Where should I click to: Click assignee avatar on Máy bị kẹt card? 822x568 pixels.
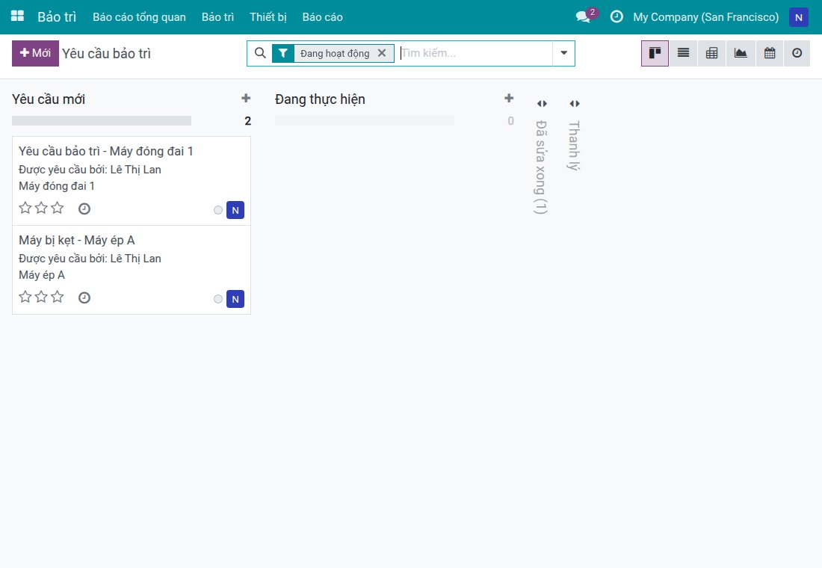click(x=235, y=299)
